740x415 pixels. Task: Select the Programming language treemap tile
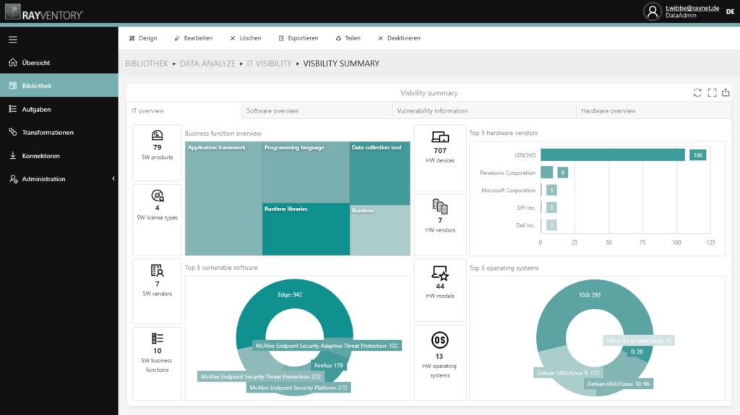tap(306, 172)
